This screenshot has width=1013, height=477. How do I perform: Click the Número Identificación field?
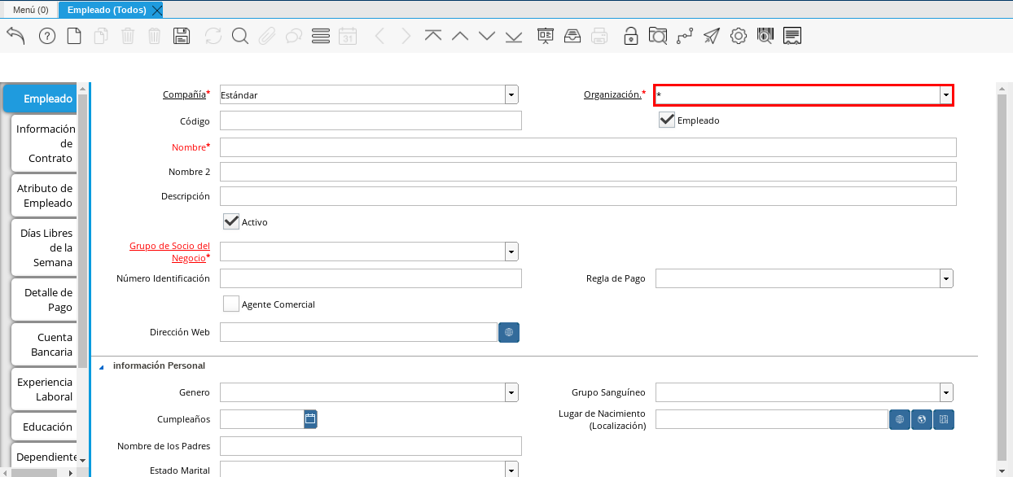tap(371, 278)
